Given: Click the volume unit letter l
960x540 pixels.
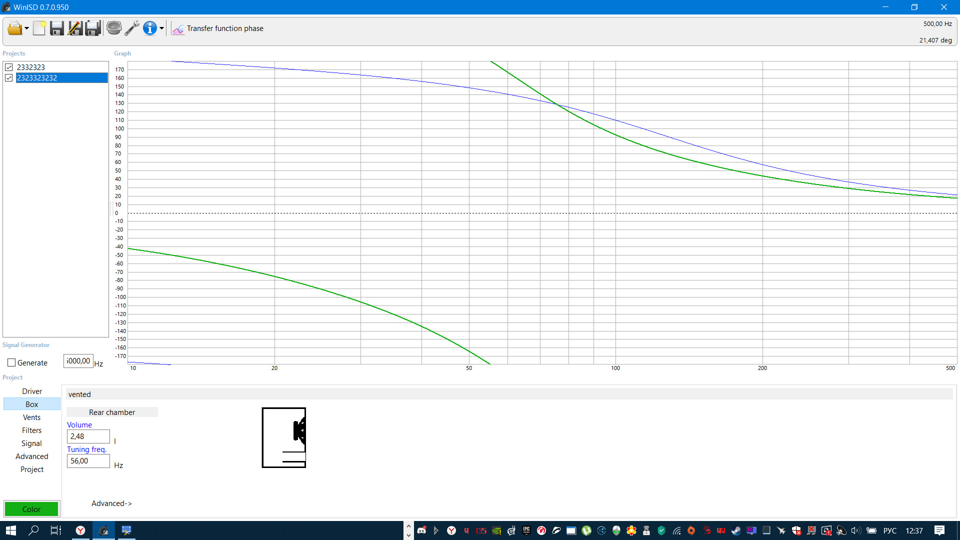Looking at the screenshot, I should click(115, 441).
